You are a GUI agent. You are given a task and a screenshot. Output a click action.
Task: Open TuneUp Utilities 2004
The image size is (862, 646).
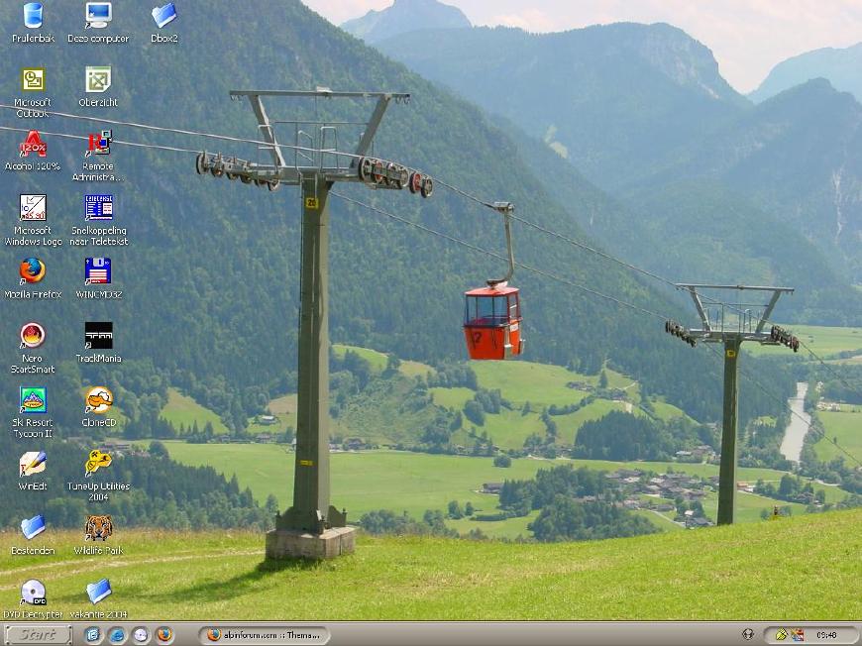click(x=98, y=464)
